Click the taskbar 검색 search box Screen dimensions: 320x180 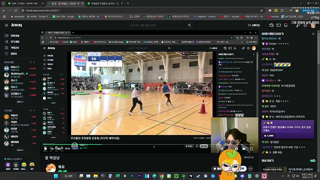[x=69, y=176]
